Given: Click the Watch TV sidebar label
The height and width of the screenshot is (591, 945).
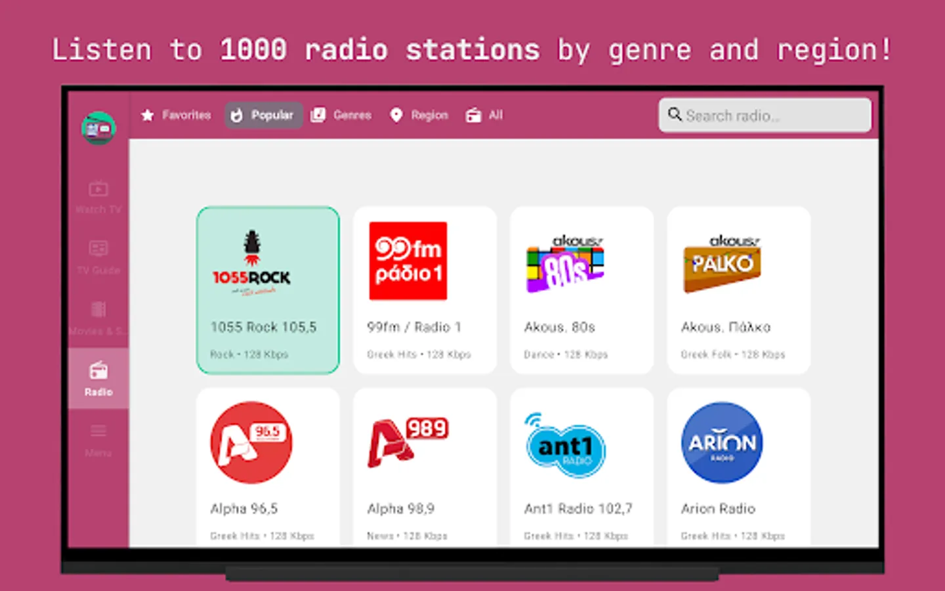Looking at the screenshot, I should click(98, 209).
